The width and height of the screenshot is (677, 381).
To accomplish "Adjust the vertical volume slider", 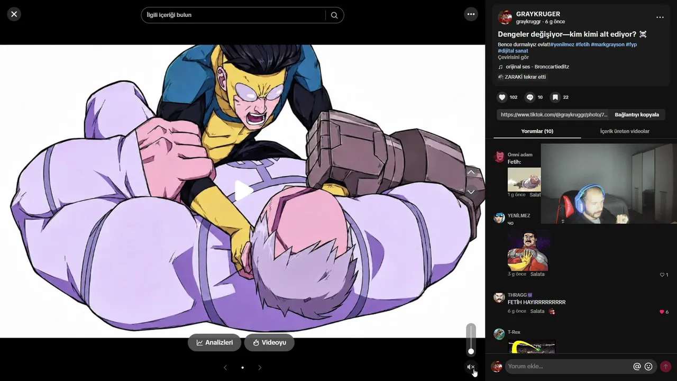I will pos(471,339).
